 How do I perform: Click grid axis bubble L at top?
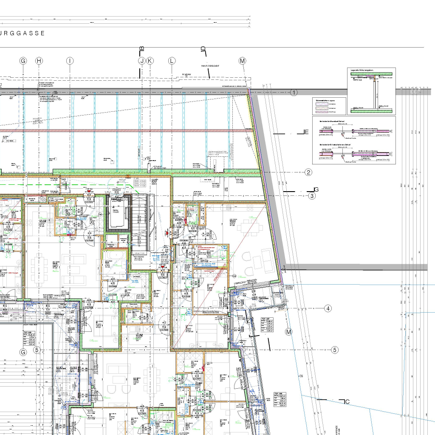[172, 61]
